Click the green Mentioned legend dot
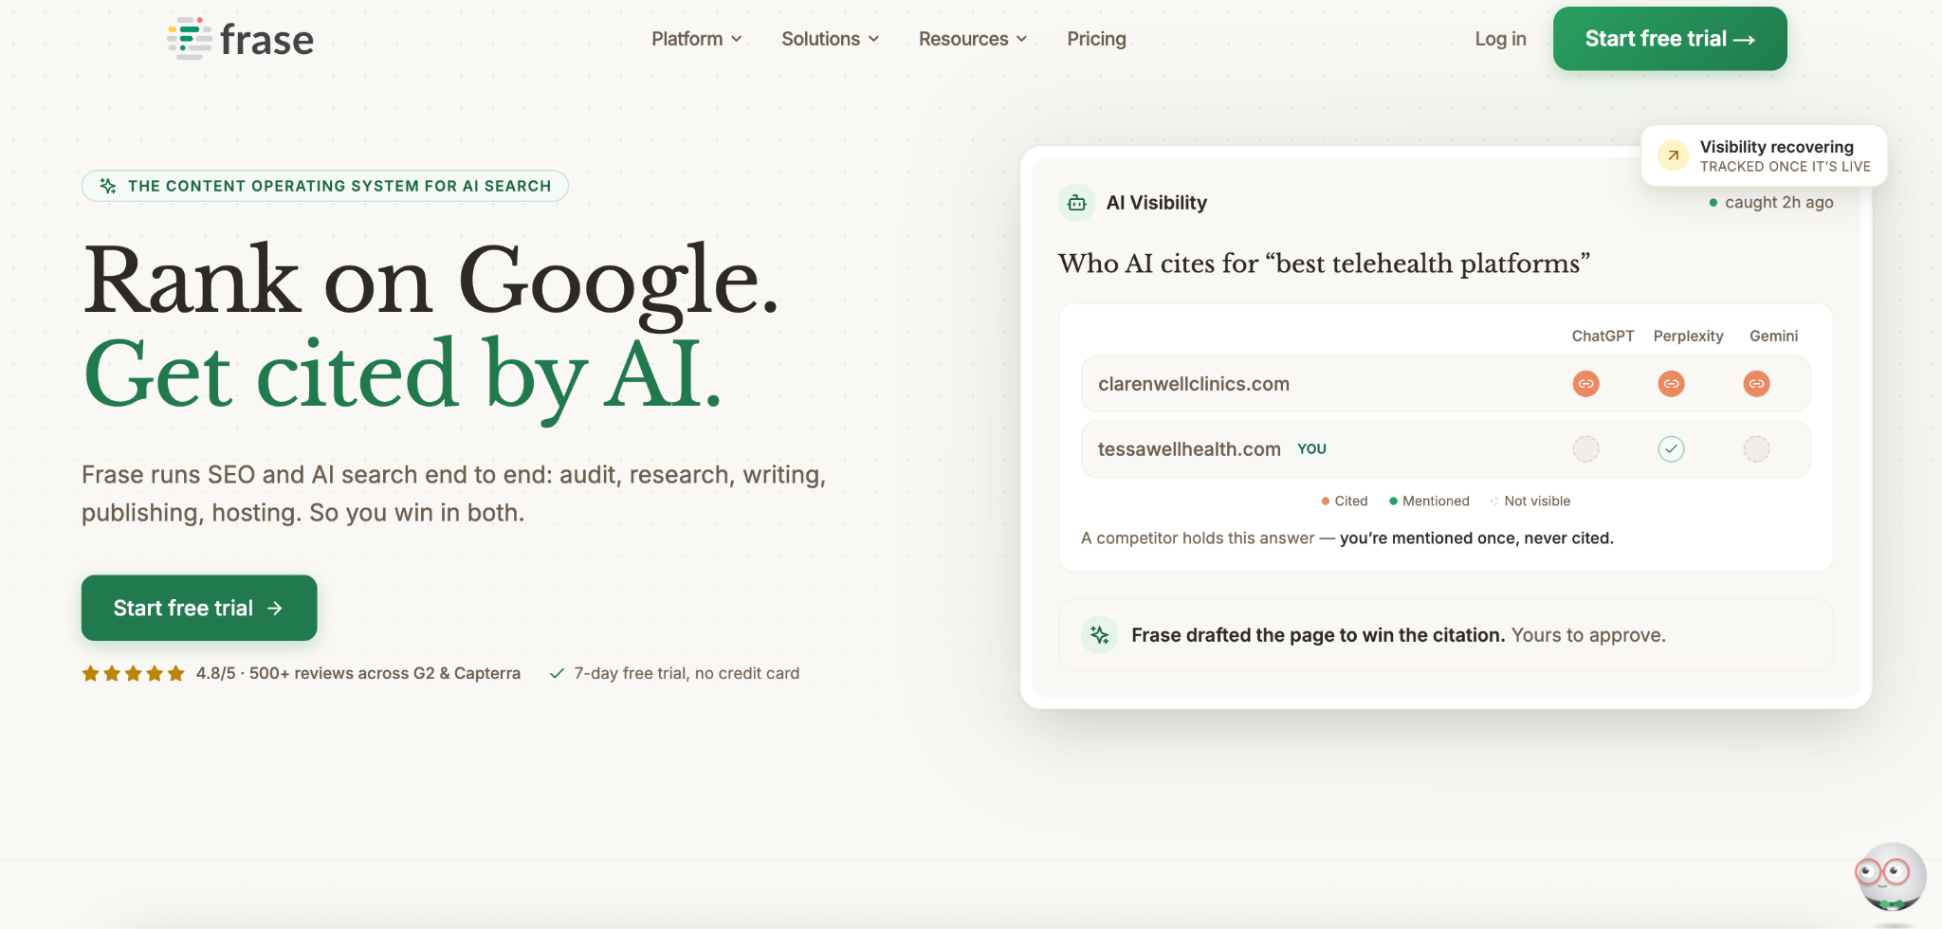 (x=1394, y=501)
